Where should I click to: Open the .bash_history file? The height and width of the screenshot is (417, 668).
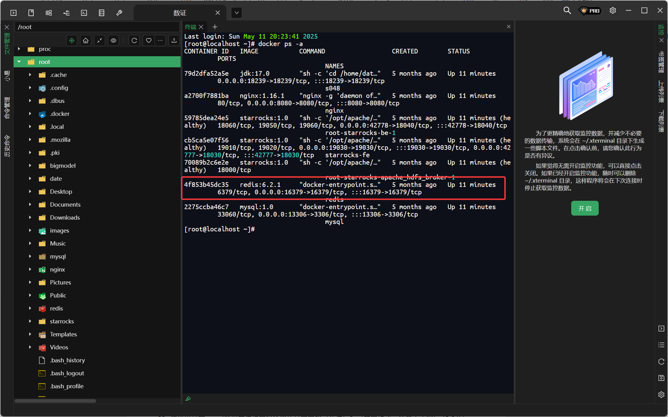coord(67,360)
